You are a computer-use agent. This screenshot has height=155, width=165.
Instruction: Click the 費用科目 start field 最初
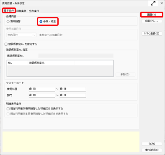(42, 89)
